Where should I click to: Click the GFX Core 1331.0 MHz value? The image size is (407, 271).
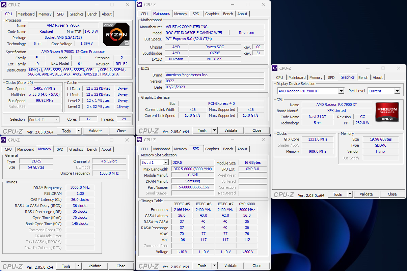click(x=318, y=139)
